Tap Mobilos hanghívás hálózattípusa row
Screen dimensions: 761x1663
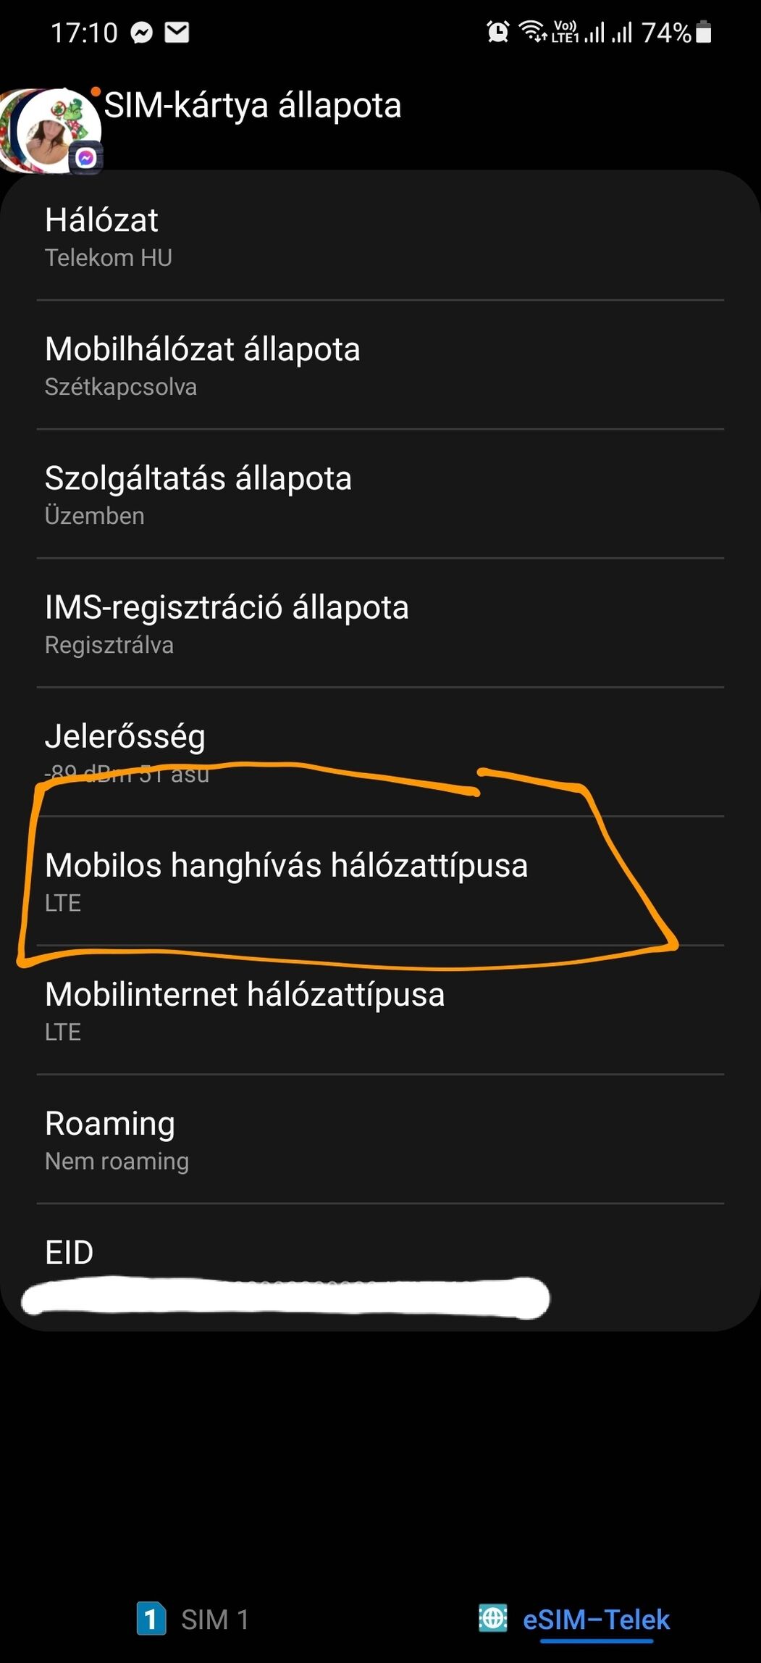click(380, 881)
